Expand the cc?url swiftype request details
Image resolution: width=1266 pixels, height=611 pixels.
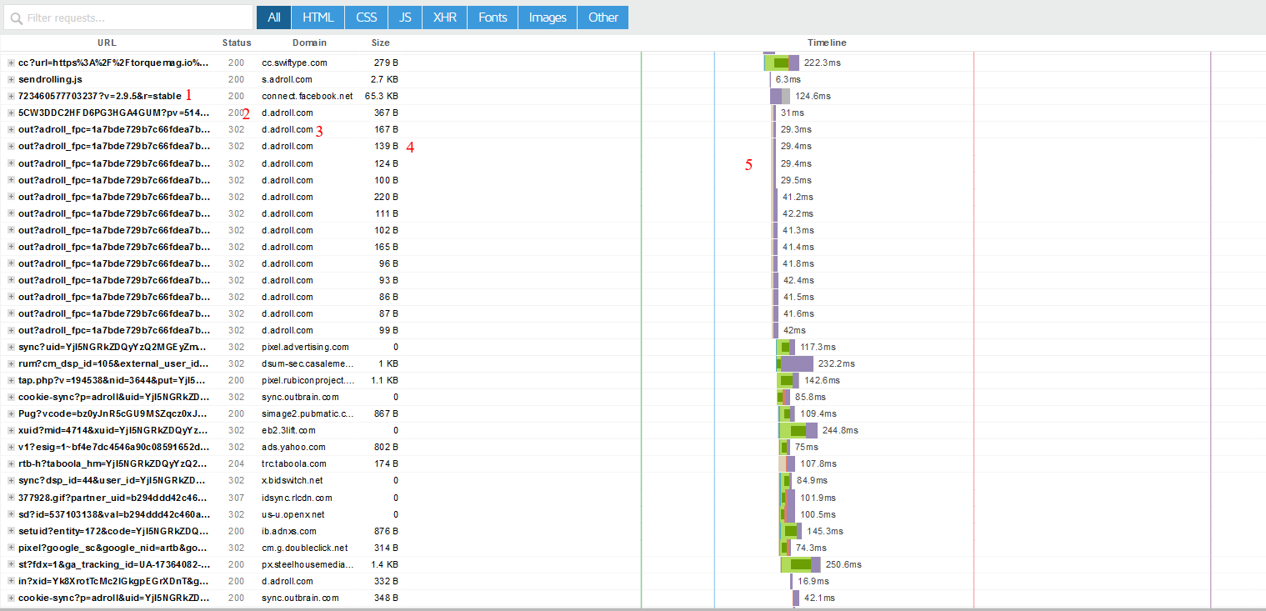point(11,63)
